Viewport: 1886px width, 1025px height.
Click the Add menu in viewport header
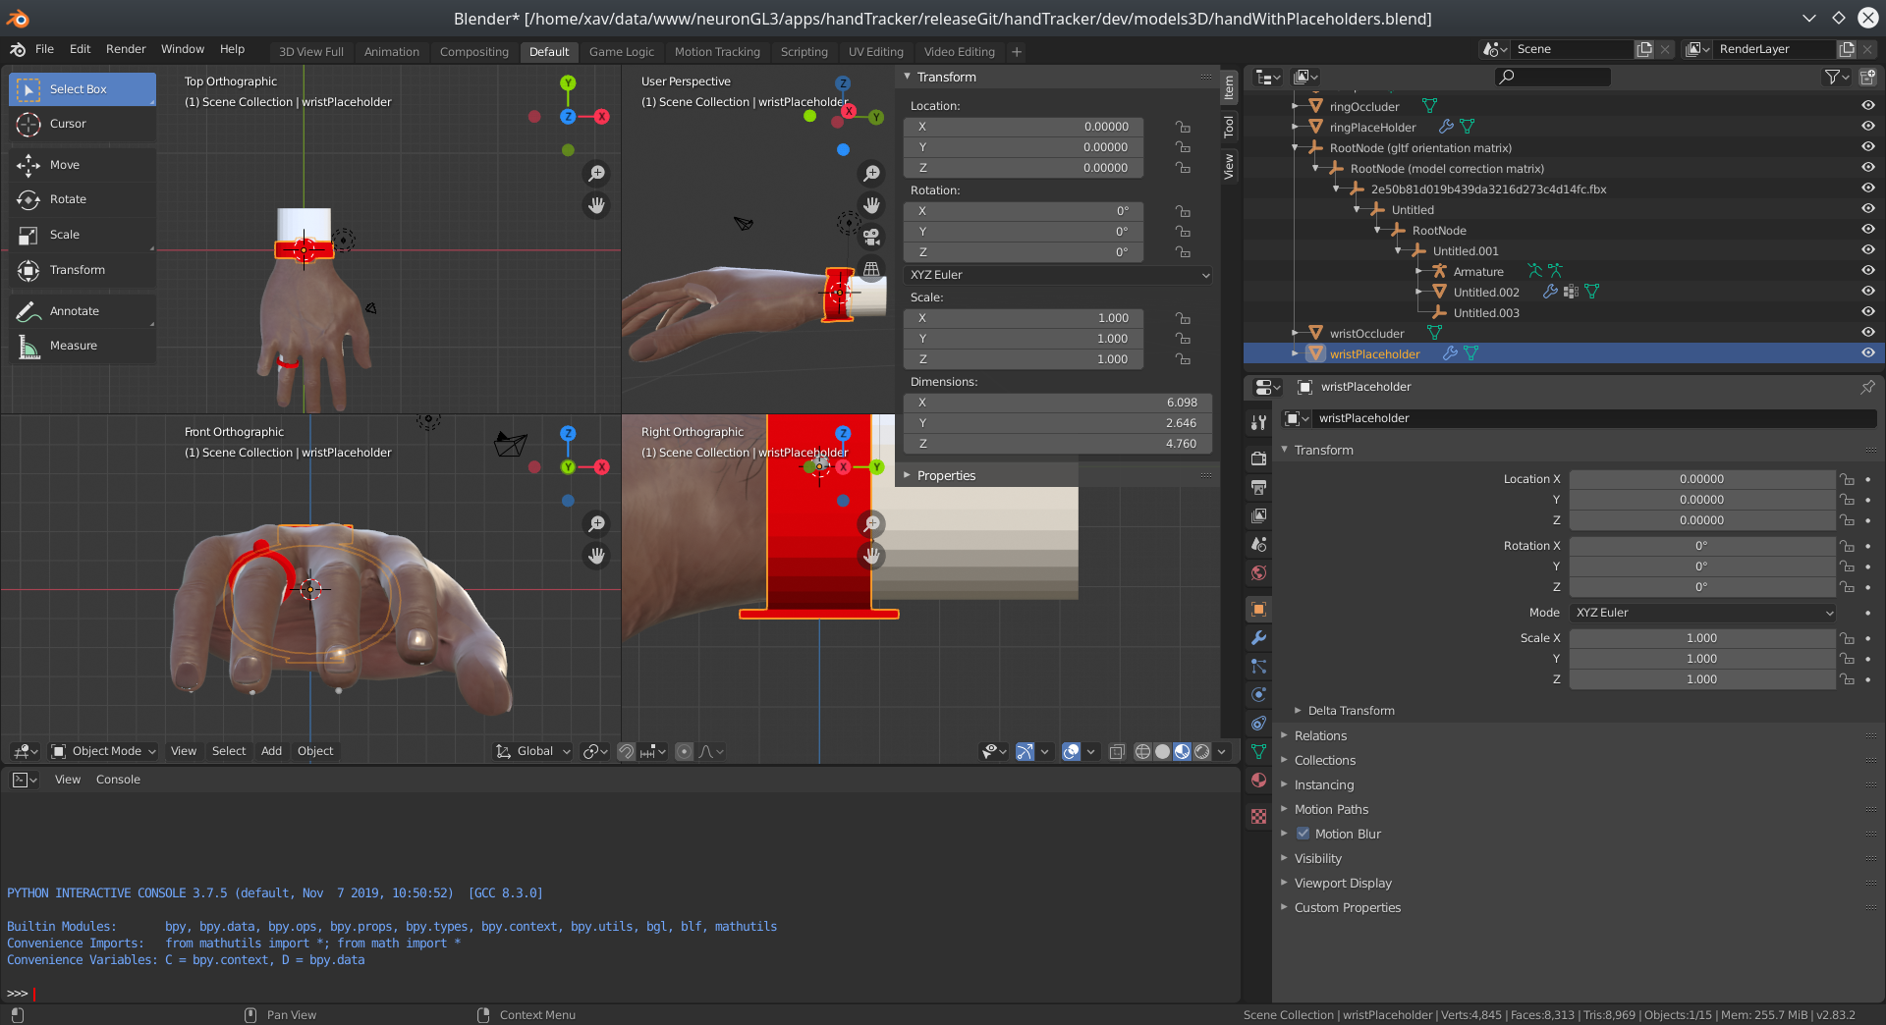coord(271,751)
